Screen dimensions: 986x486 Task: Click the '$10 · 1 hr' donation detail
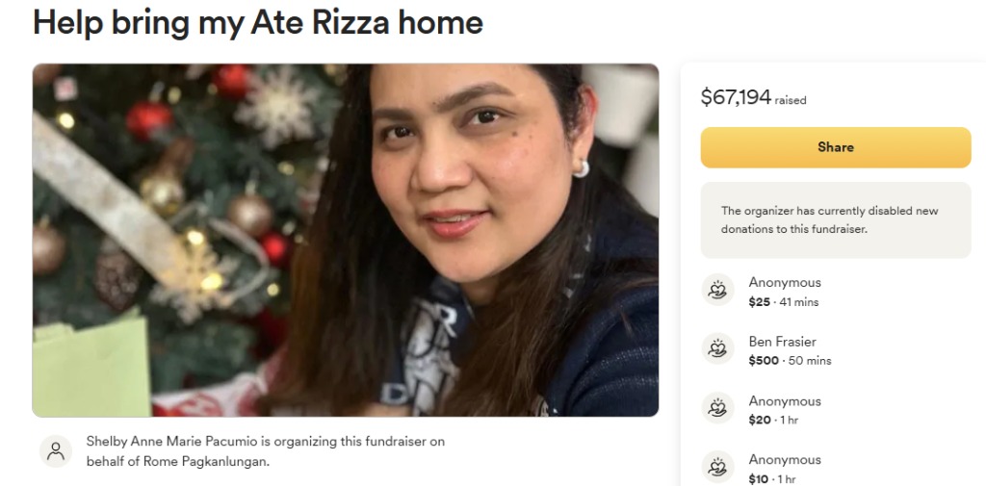[x=772, y=479]
